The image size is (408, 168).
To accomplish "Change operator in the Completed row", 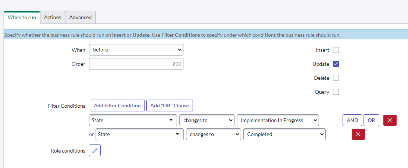I will 213,134.
